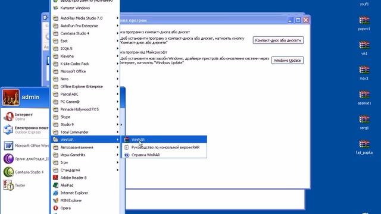Viewport: 381px width, 214px height.
Task: Open the azamat1 archive on desktop
Action: tap(364, 97)
